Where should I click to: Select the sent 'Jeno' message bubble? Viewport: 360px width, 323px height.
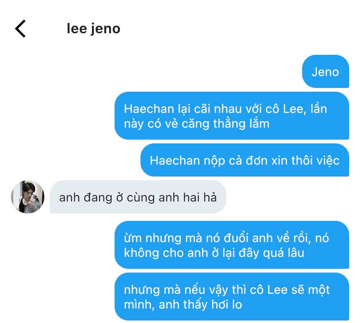326,71
